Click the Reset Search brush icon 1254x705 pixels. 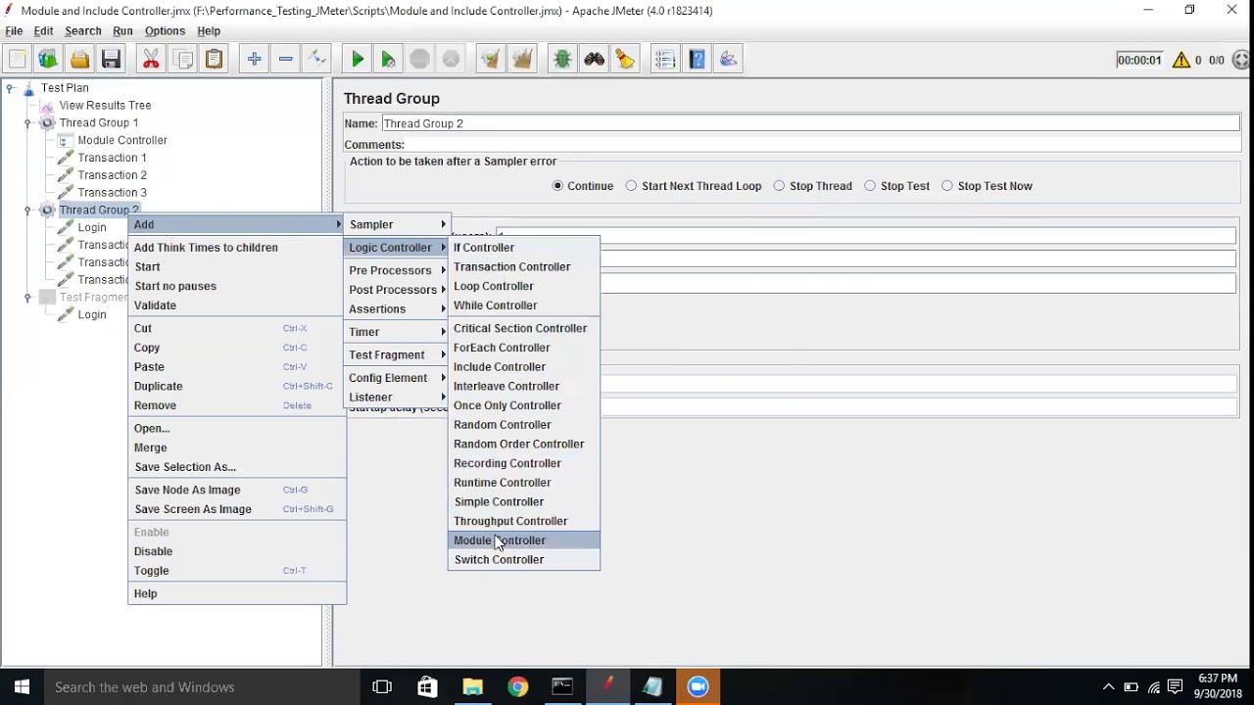click(625, 60)
